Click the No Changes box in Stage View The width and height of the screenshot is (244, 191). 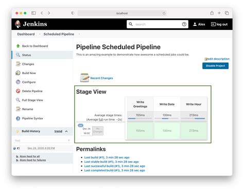point(98,131)
